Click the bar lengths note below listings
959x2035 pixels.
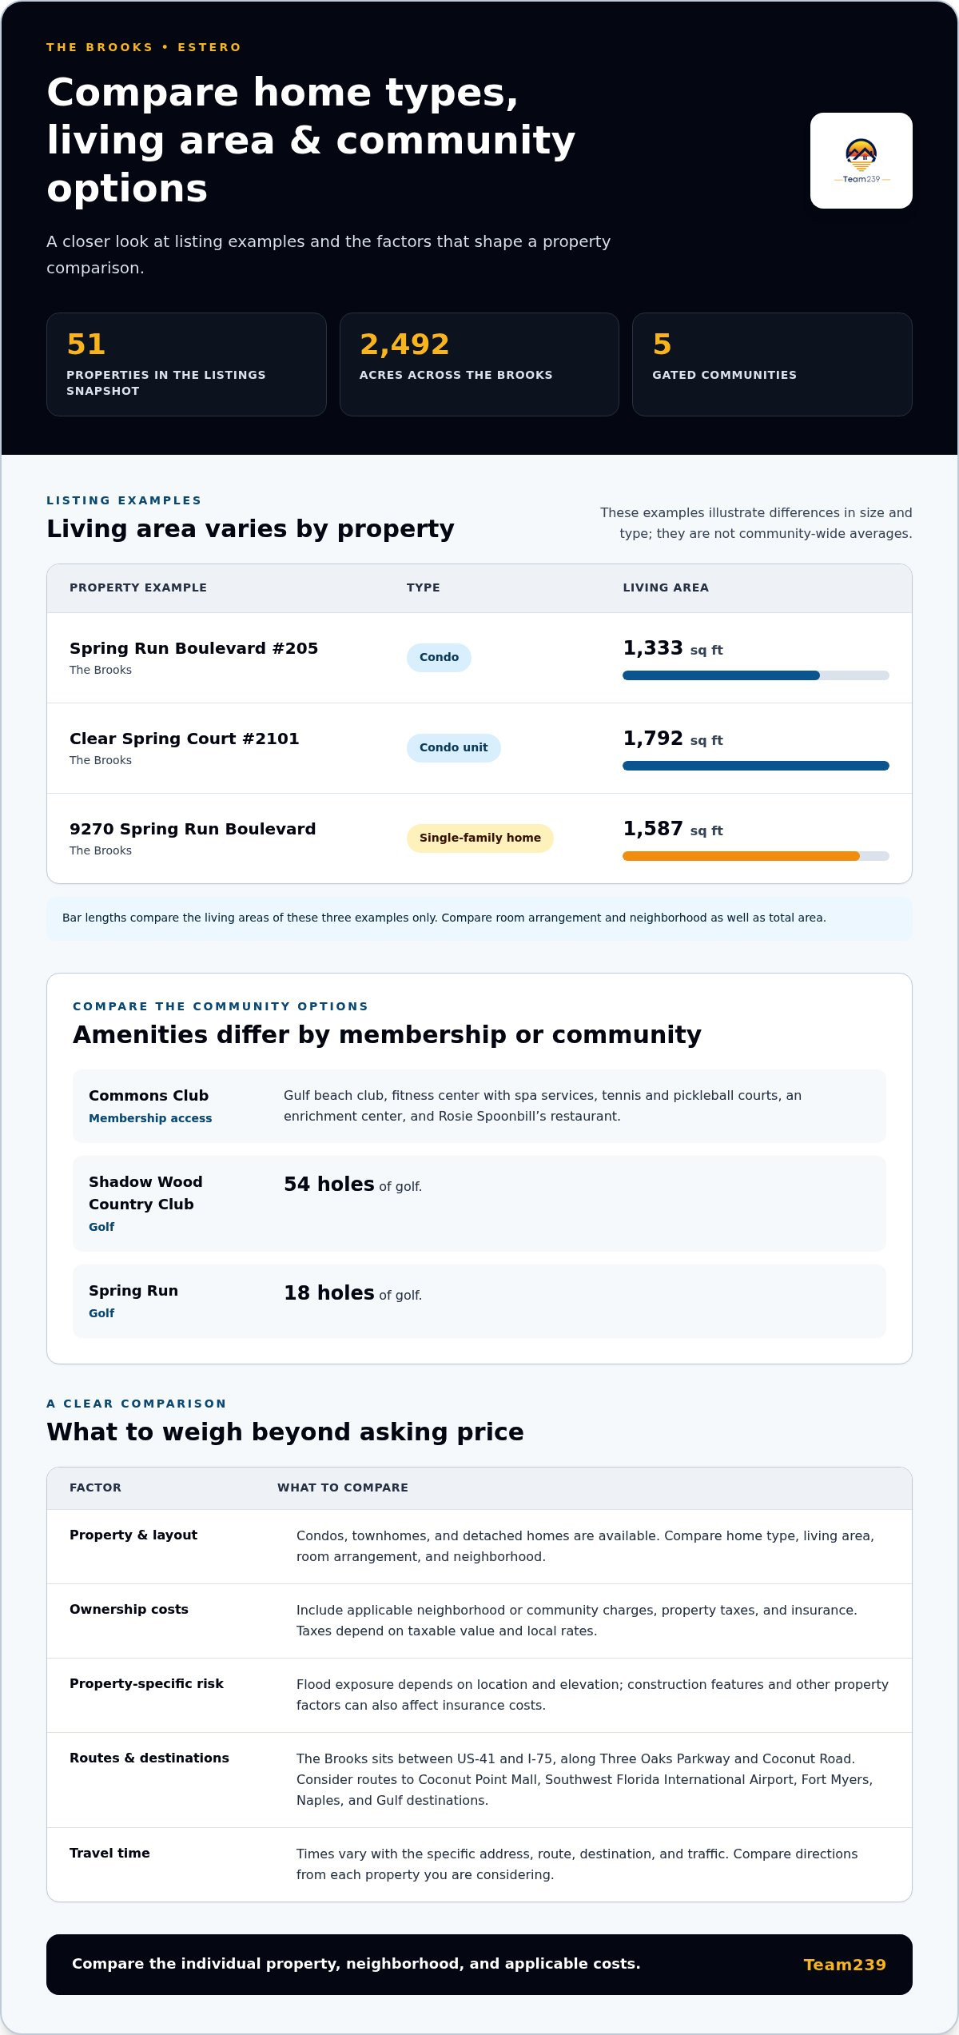479,918
